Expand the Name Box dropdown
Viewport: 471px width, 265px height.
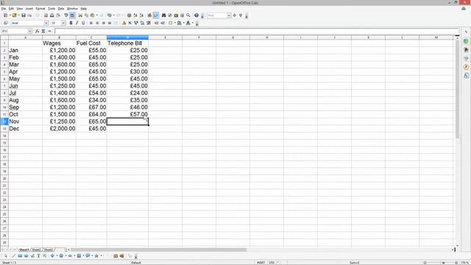coord(29,31)
